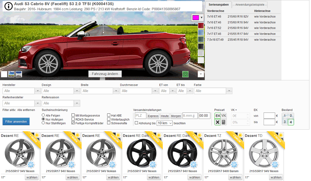
Task: Click Filter anwenden button
Action: point(16,121)
